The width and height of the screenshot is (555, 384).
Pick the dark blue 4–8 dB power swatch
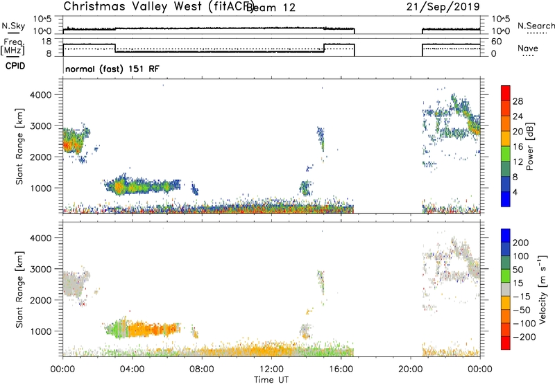click(x=506, y=184)
